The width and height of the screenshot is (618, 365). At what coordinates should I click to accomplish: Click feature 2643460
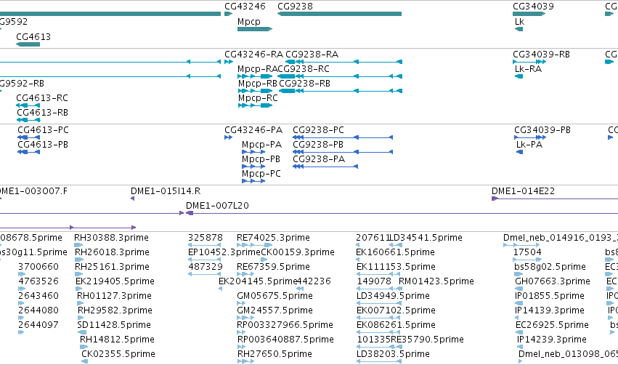[x=38, y=296]
